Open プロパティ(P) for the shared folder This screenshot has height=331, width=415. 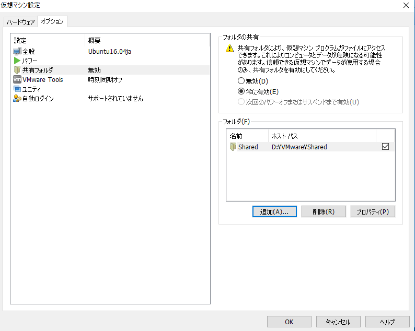(373, 211)
